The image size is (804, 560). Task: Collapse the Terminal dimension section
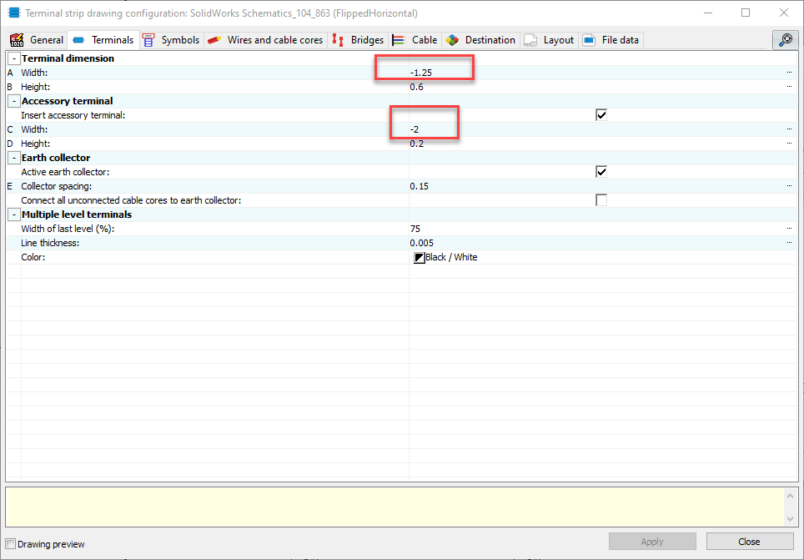click(x=14, y=58)
